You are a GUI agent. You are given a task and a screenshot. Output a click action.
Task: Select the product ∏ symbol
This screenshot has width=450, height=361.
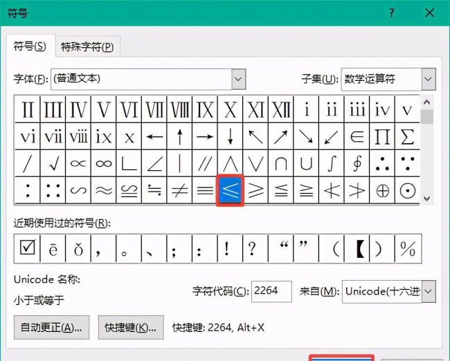382,136
